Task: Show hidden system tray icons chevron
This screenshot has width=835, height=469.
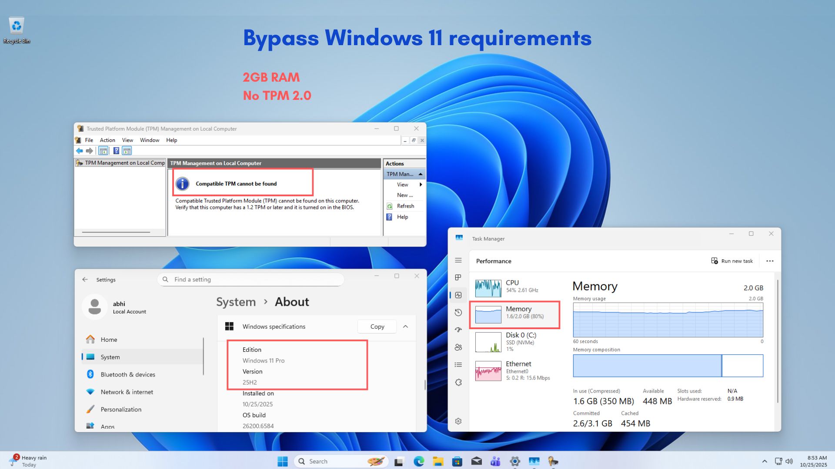Action: coord(765,461)
